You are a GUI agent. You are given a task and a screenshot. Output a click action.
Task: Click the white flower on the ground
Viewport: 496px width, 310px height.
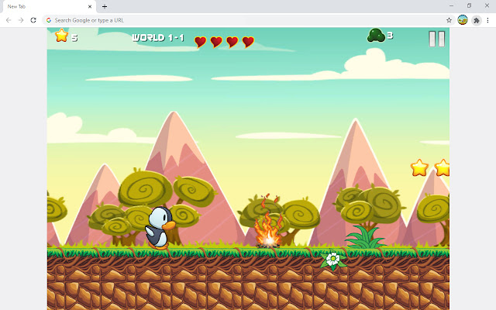332,260
